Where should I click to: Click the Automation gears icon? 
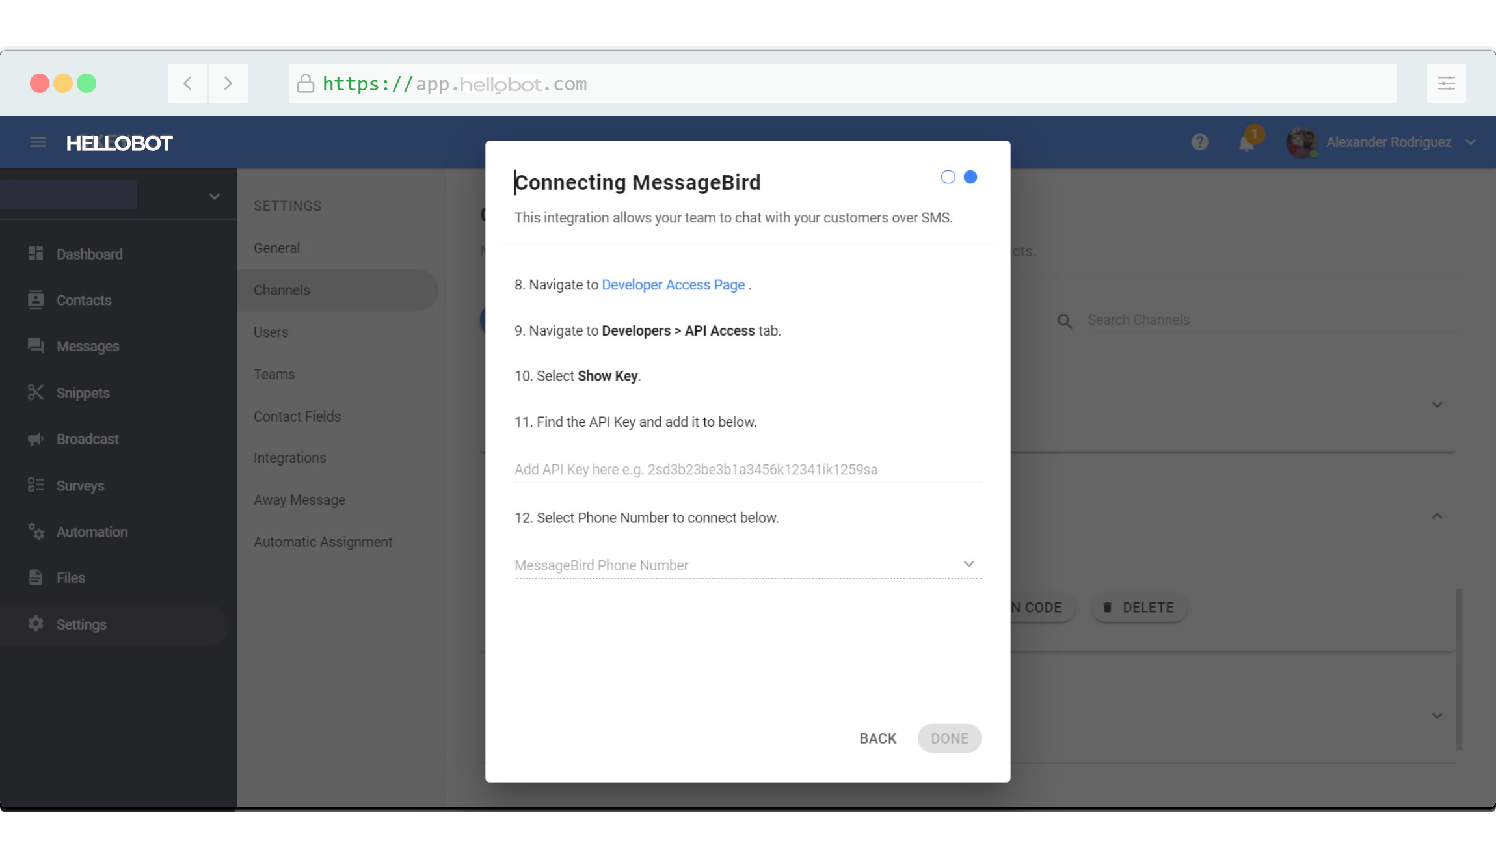pyautogui.click(x=36, y=531)
